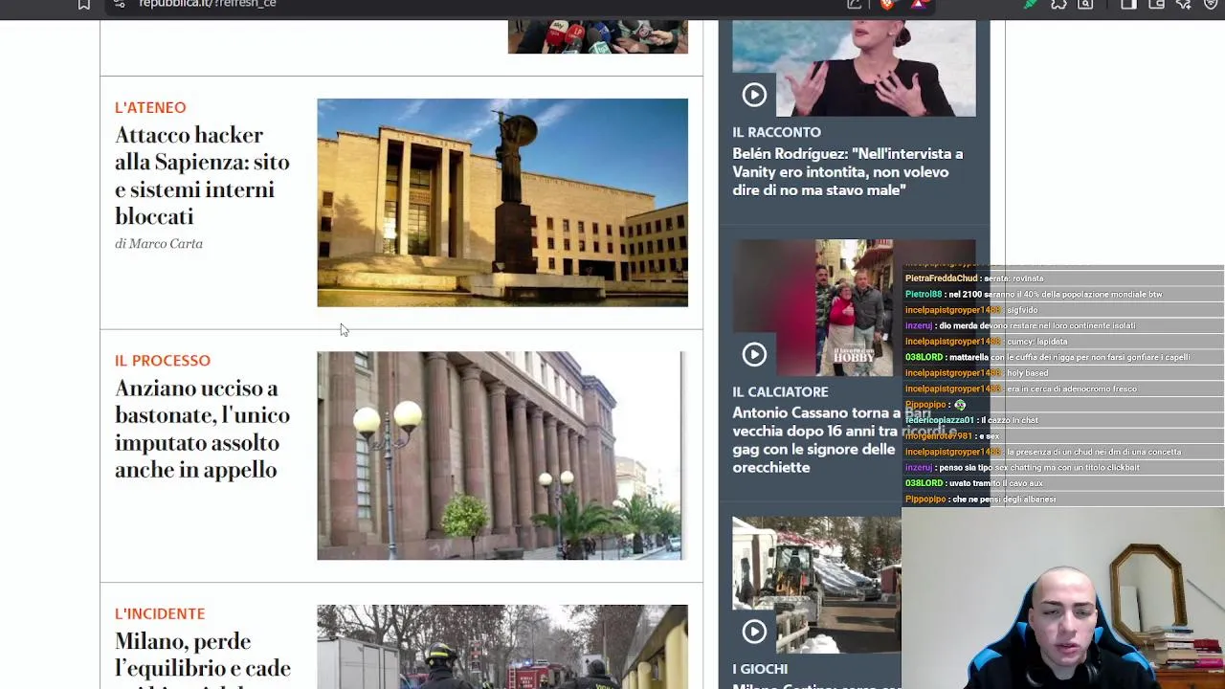Viewport: 1225px width, 689px height.
Task: Open Leo AI sparkle icon
Action: [x=1184, y=4]
